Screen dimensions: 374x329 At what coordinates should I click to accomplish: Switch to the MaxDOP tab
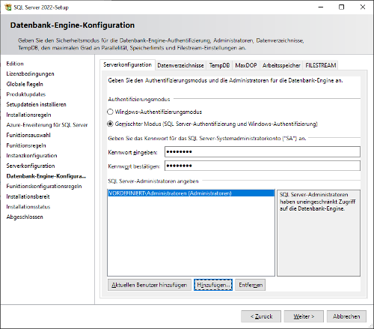click(x=246, y=65)
